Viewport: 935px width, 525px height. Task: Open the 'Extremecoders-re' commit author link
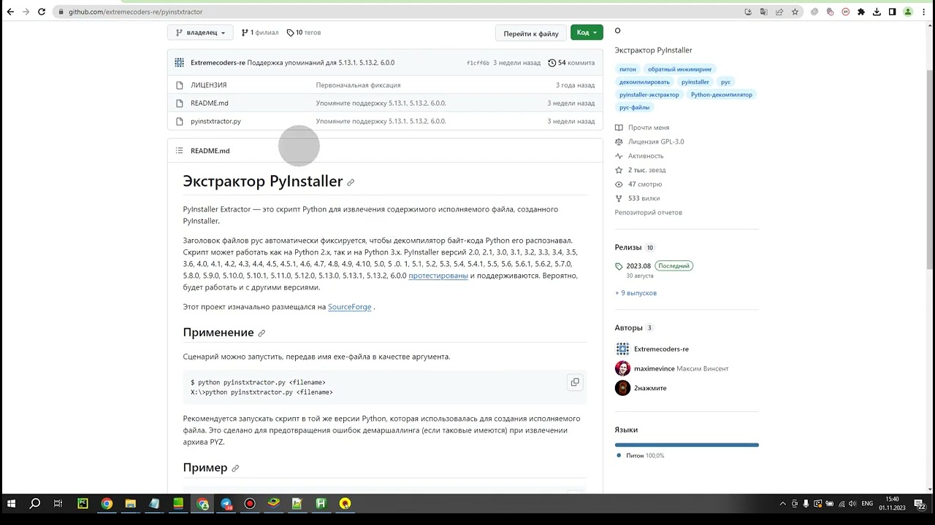click(x=218, y=63)
